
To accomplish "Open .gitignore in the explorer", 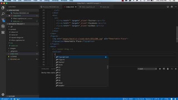I will coord(14,51).
